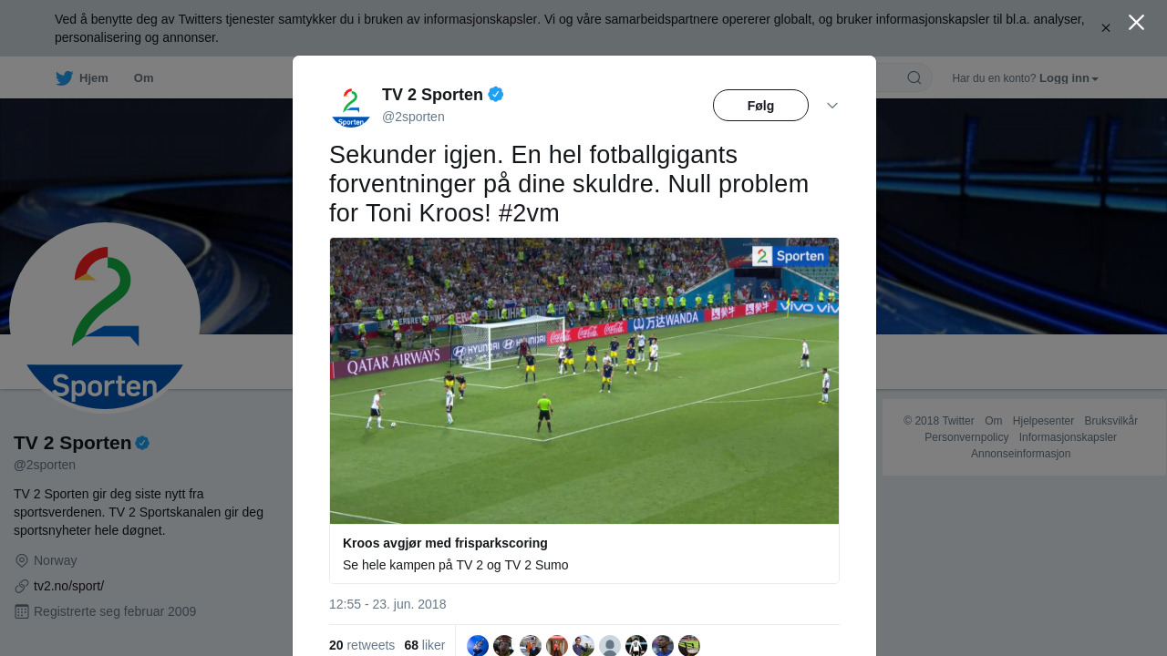The height and width of the screenshot is (656, 1167).
Task: Click the verified badge beside tweet author
Action: 496,94
